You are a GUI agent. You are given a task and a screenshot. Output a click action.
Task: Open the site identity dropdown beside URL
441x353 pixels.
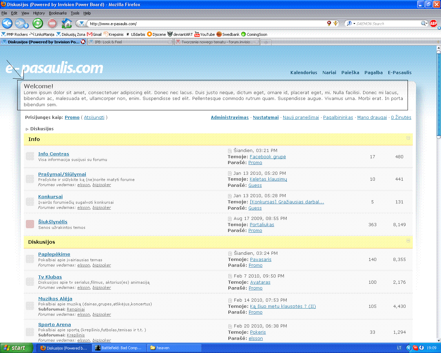coord(81,23)
